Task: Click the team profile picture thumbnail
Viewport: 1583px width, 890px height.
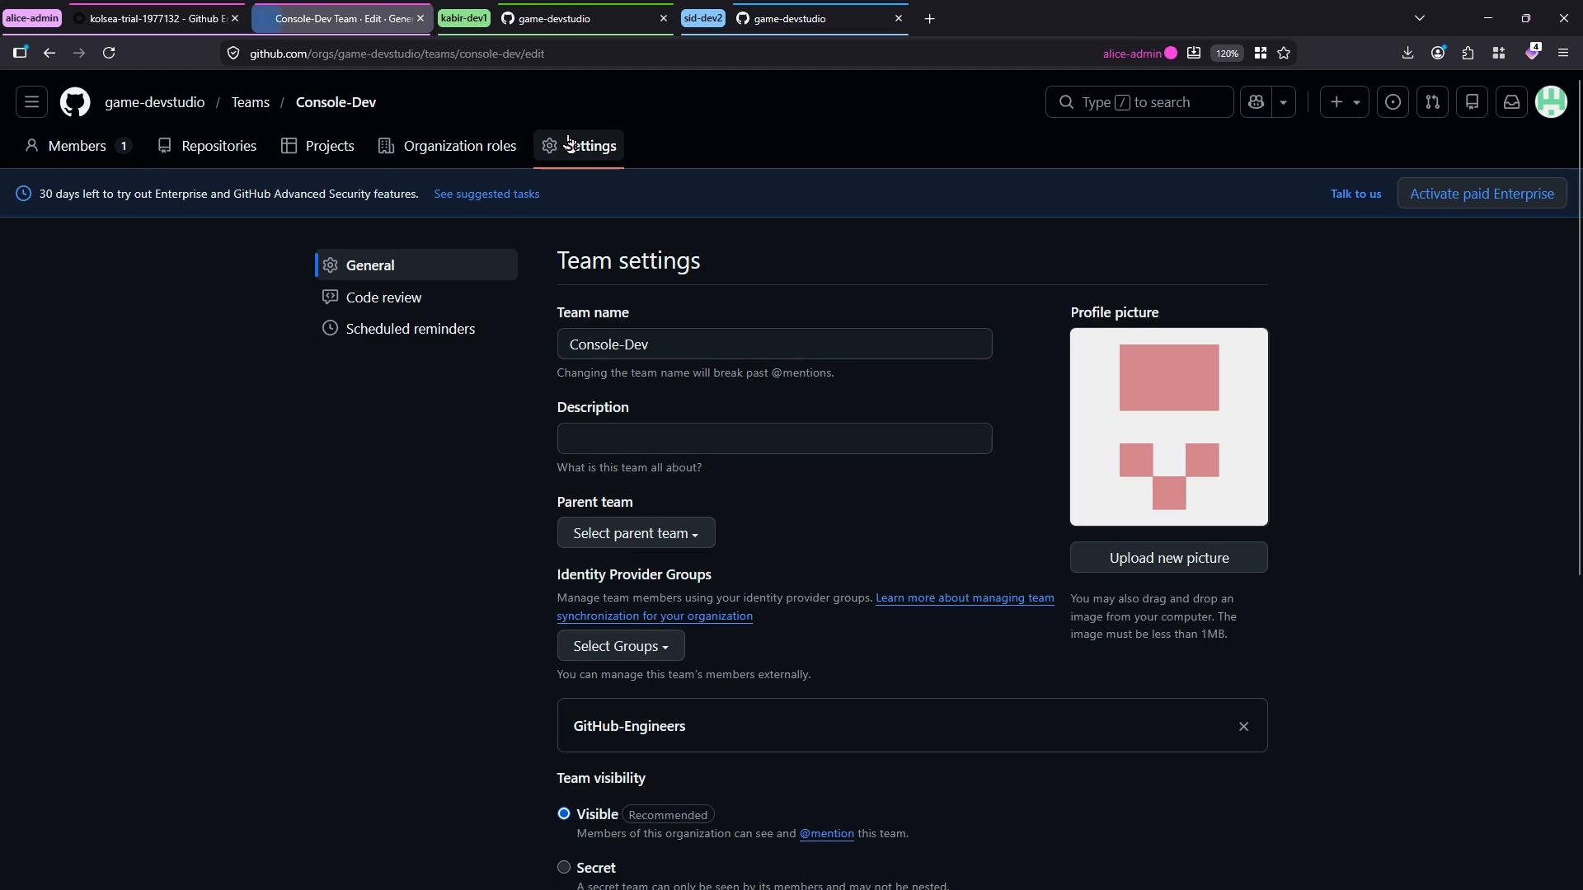Action: (1169, 427)
